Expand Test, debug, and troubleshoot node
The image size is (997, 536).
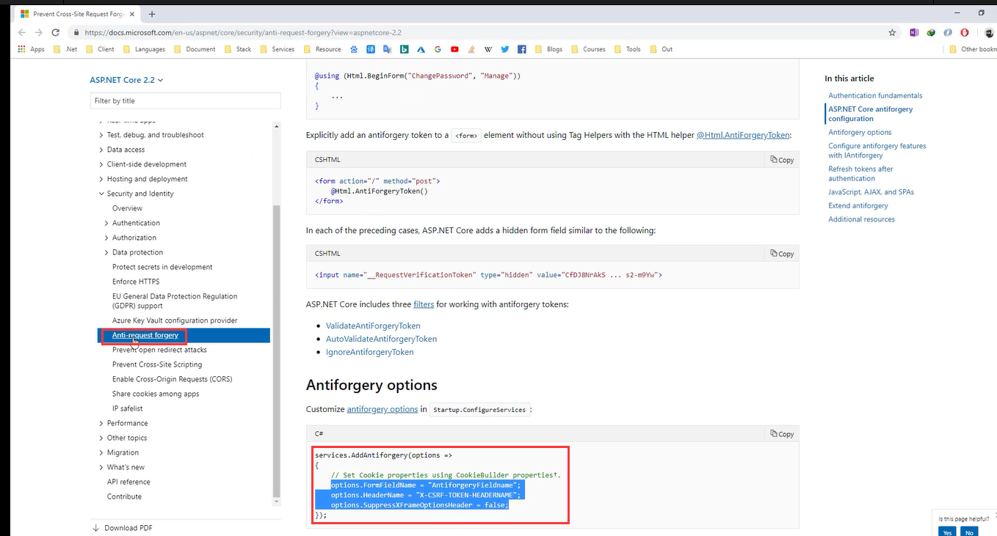tap(101, 135)
